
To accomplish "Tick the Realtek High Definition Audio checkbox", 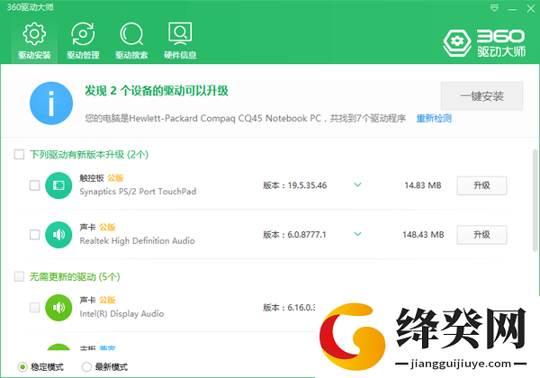I will 35,235.
